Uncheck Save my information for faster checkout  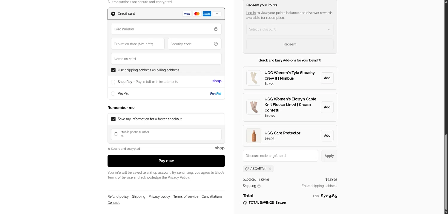(113, 119)
